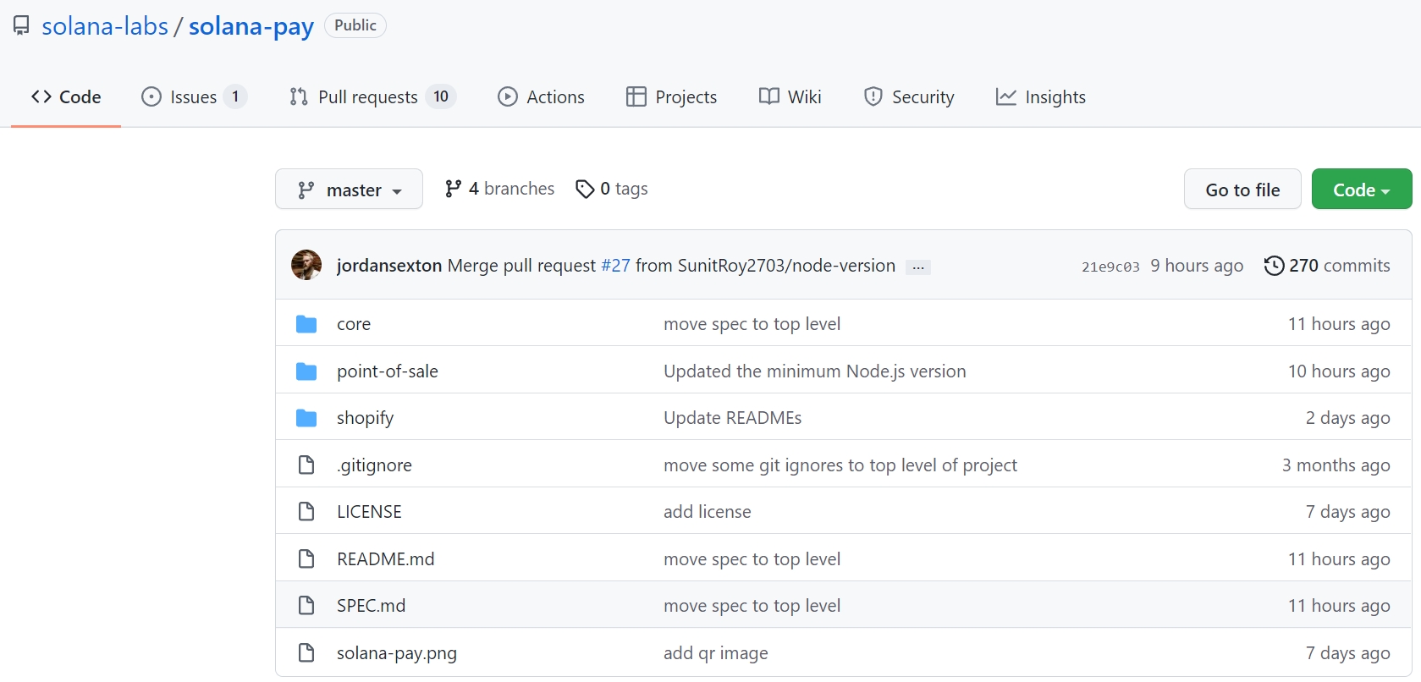Open the SPEC.md file
Viewport: 1421px width, 682px height.
pos(372,606)
